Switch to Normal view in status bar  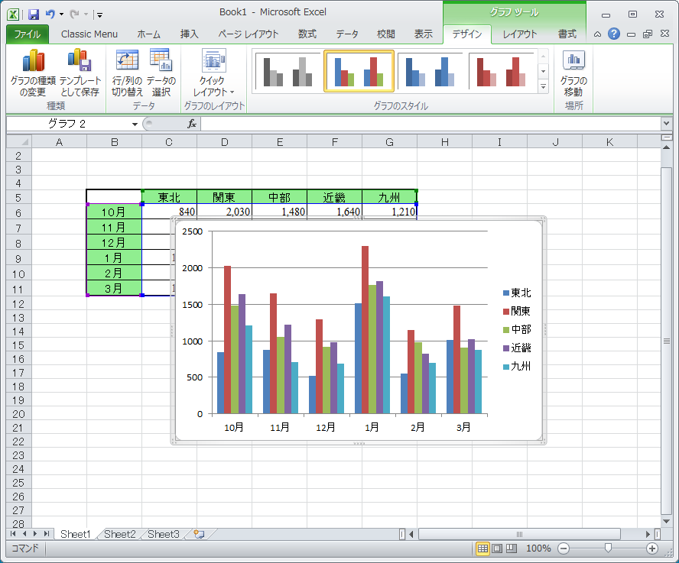click(x=483, y=548)
